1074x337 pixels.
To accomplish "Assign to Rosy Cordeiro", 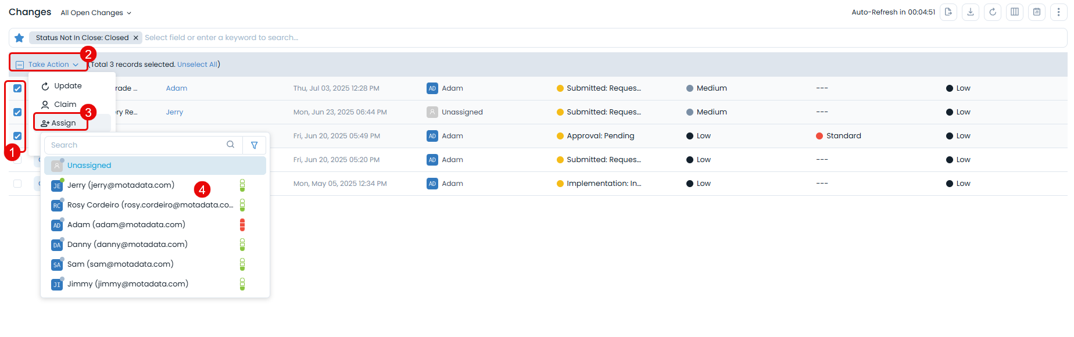I will coord(155,205).
